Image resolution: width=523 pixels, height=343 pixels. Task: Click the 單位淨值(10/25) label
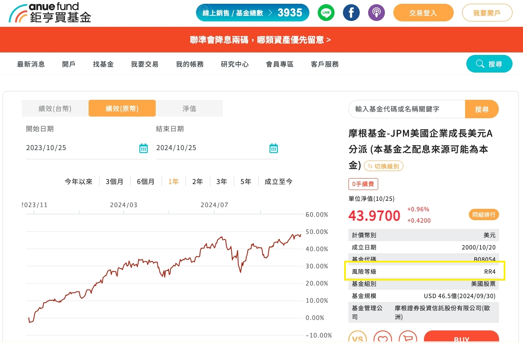[371, 199]
